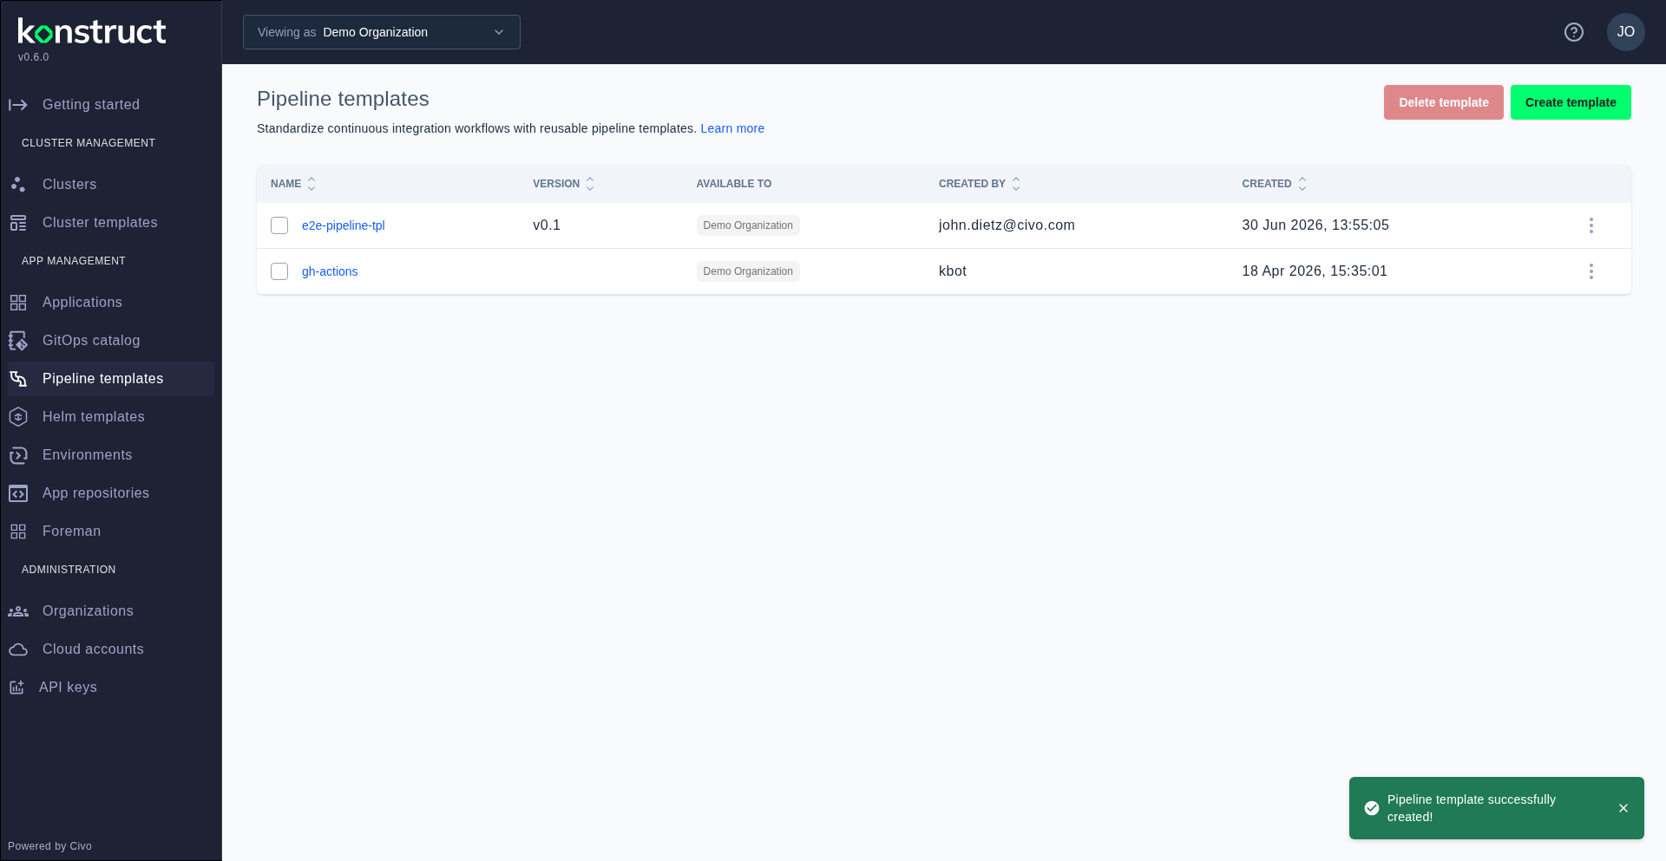Image resolution: width=1666 pixels, height=861 pixels.
Task: Click the Organizations people icon
Action: 18,611
